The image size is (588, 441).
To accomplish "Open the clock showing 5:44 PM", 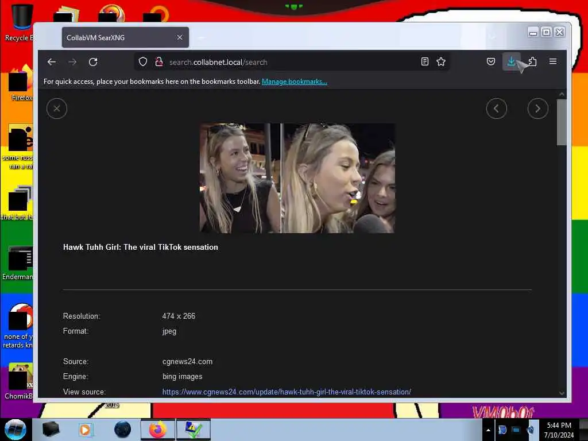I will tap(559, 430).
